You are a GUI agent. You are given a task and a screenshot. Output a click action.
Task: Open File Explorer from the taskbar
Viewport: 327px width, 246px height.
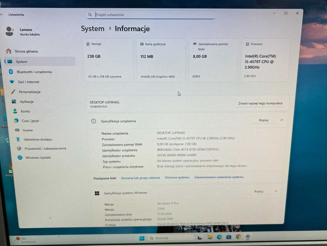pyautogui.click(x=210, y=237)
